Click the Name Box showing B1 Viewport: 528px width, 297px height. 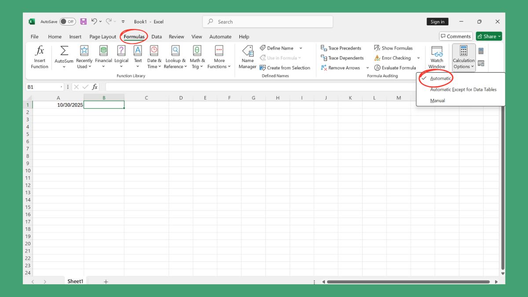tap(44, 87)
